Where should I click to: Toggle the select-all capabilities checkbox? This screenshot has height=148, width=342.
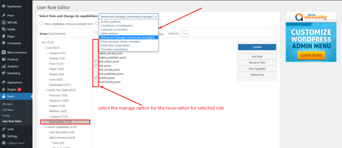[x=96, y=32]
